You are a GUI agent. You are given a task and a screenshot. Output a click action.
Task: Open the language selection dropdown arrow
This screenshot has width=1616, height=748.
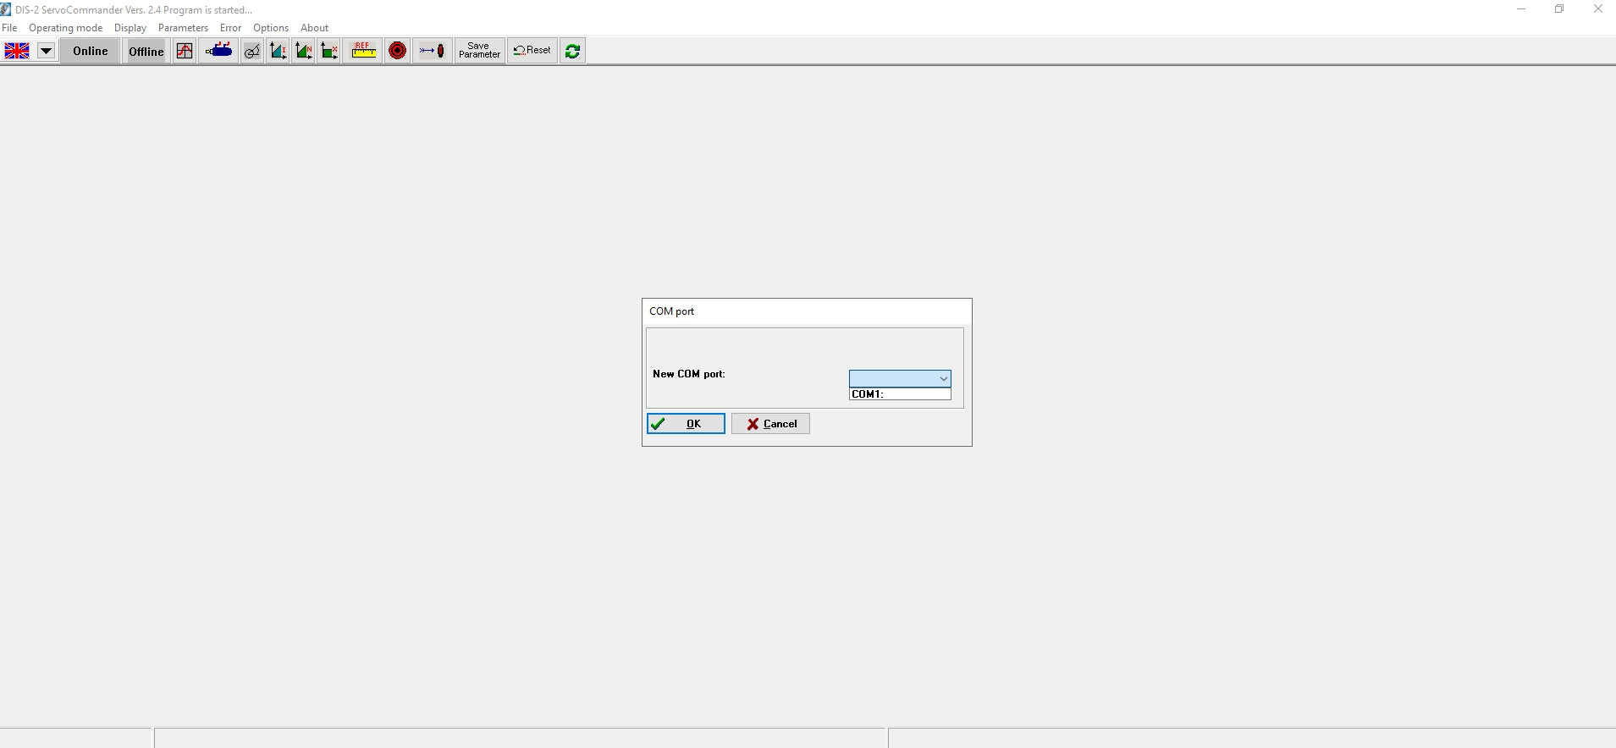pos(46,51)
